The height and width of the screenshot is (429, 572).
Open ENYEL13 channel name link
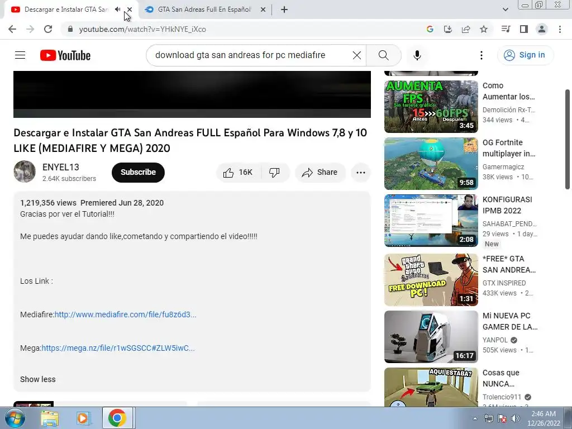tap(61, 167)
